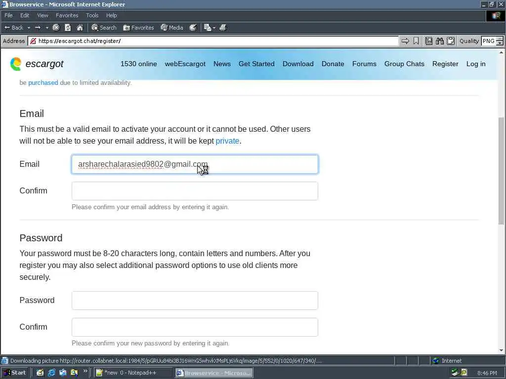Open the Favorites menu
506x379 pixels.
click(x=67, y=15)
